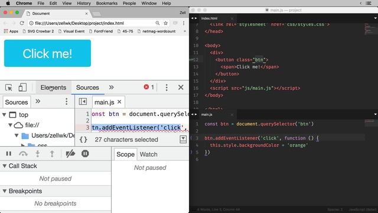The width and height of the screenshot is (378, 213).
Task: Open the Watch tab
Action: tap(148, 154)
